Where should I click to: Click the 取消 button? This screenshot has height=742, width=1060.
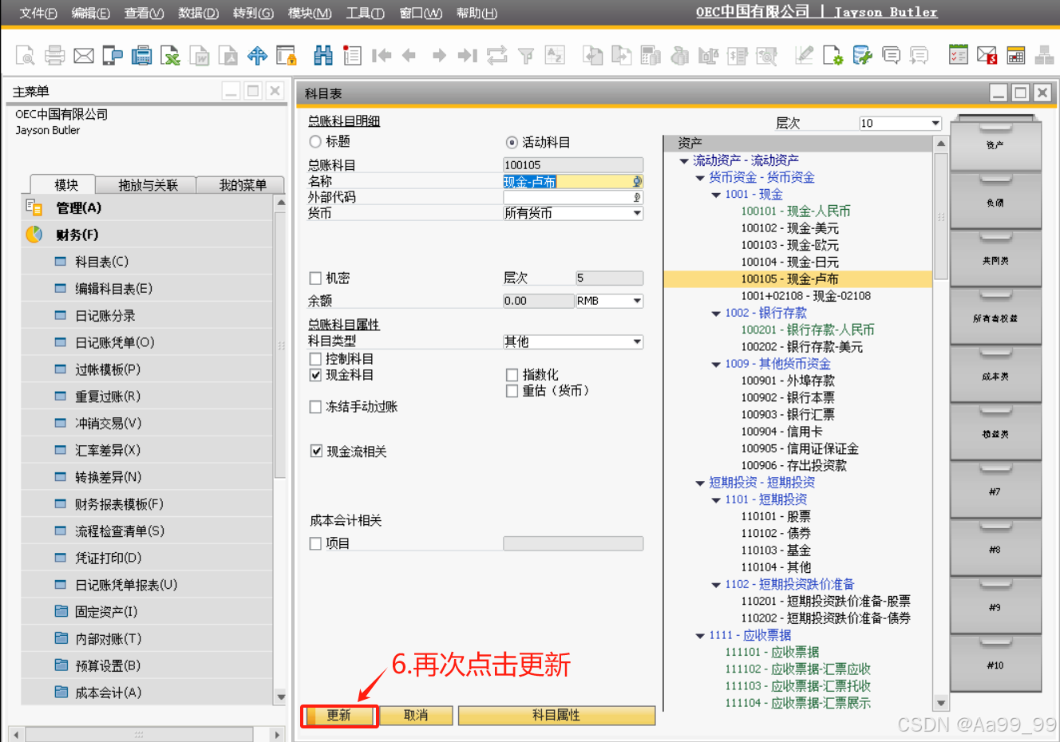[416, 716]
